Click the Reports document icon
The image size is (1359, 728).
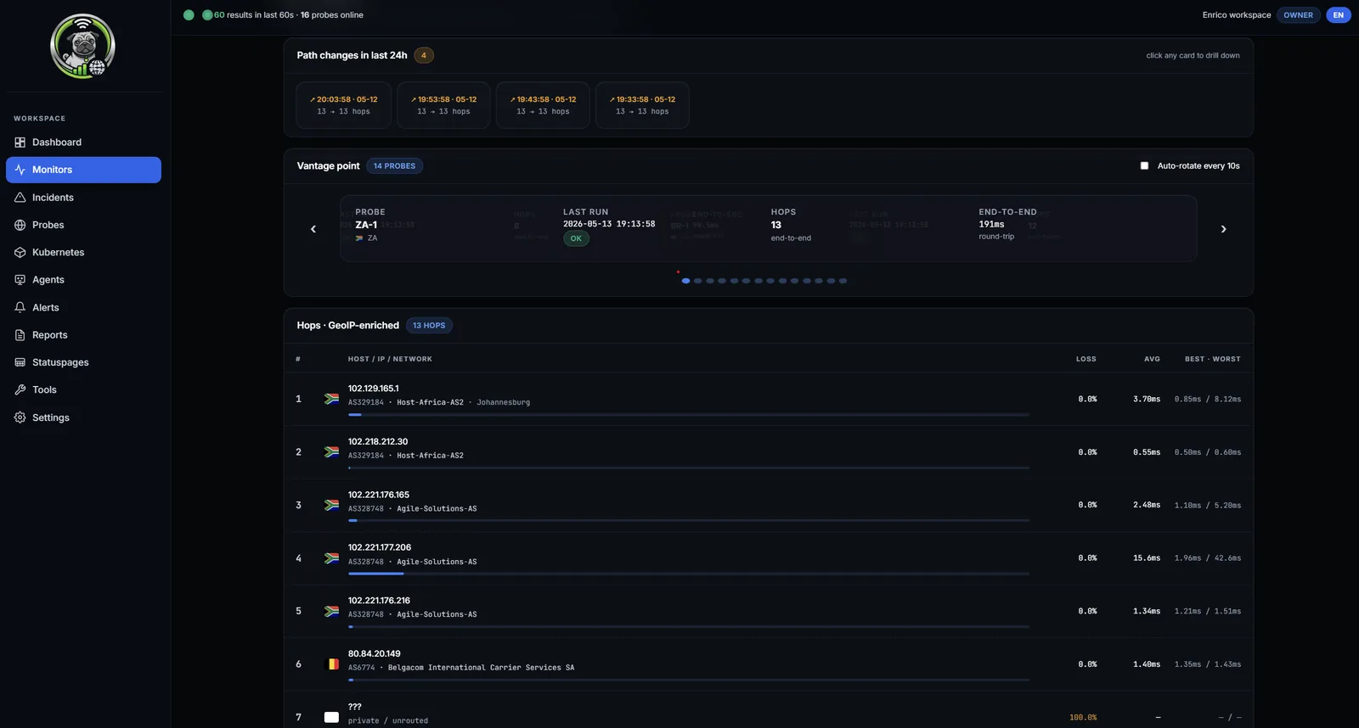20,335
